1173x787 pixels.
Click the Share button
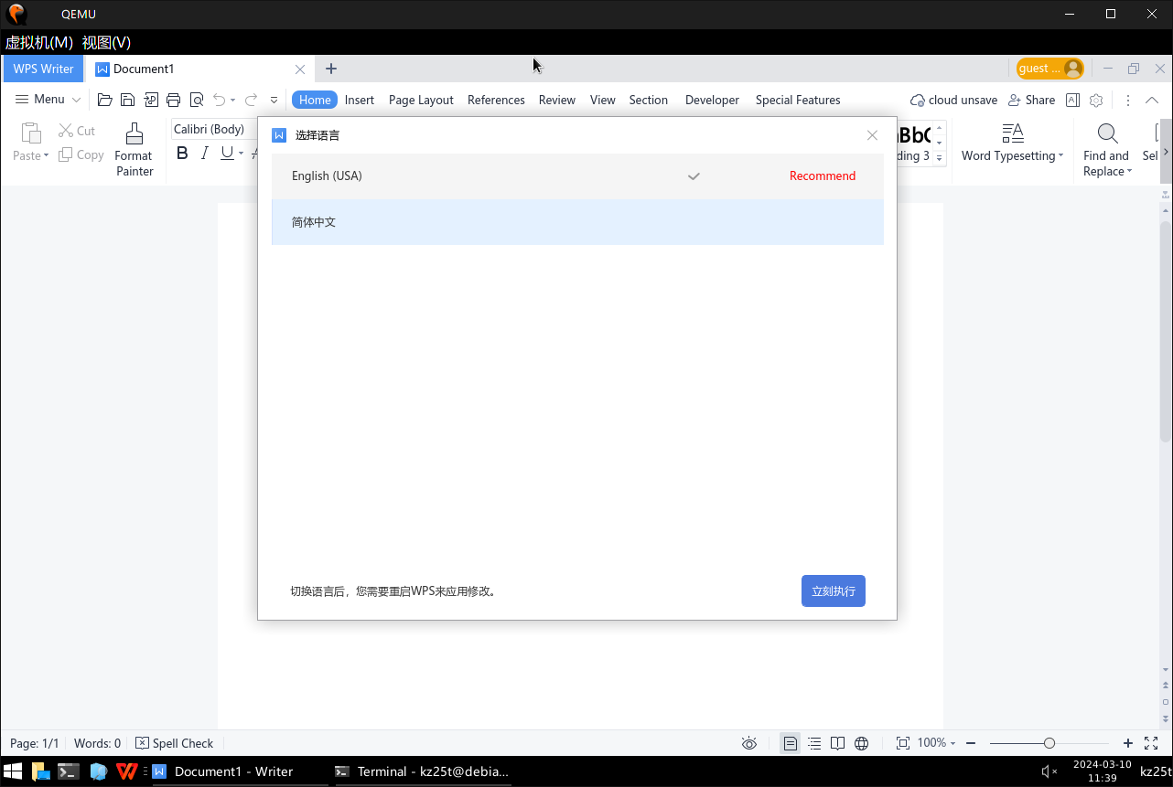1031,100
